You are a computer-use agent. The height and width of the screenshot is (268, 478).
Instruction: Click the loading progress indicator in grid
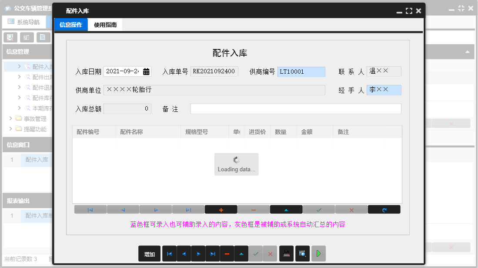[236, 161]
